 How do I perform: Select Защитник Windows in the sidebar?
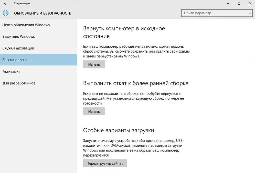coord(19,36)
